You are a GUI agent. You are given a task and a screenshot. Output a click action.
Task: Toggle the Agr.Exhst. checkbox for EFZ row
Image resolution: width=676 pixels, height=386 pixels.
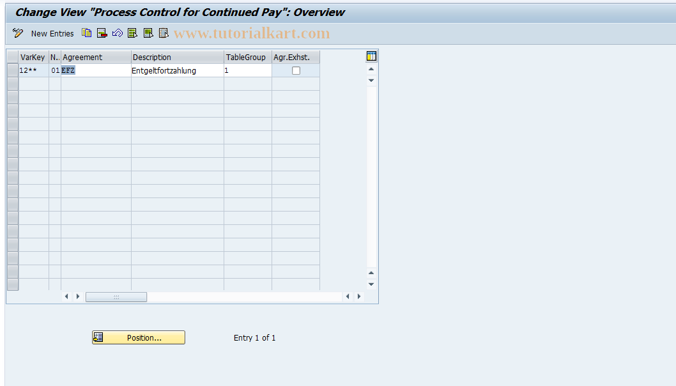[x=296, y=71]
